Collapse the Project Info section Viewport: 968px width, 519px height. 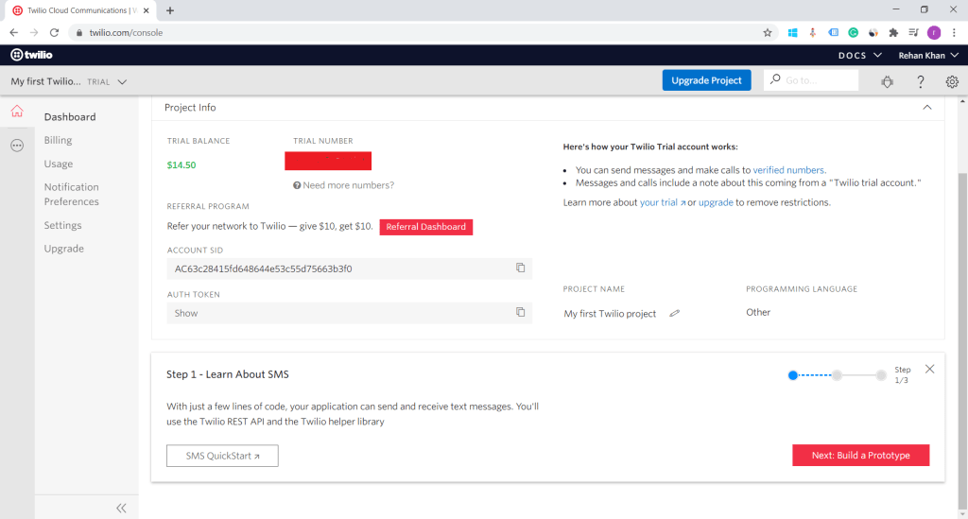click(x=926, y=108)
